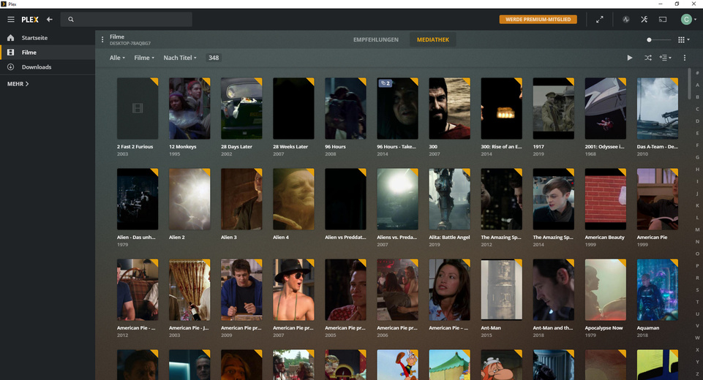Viewport: 703px width, 380px height.
Task: Expand the Alle filter dropdown
Action: (x=117, y=58)
